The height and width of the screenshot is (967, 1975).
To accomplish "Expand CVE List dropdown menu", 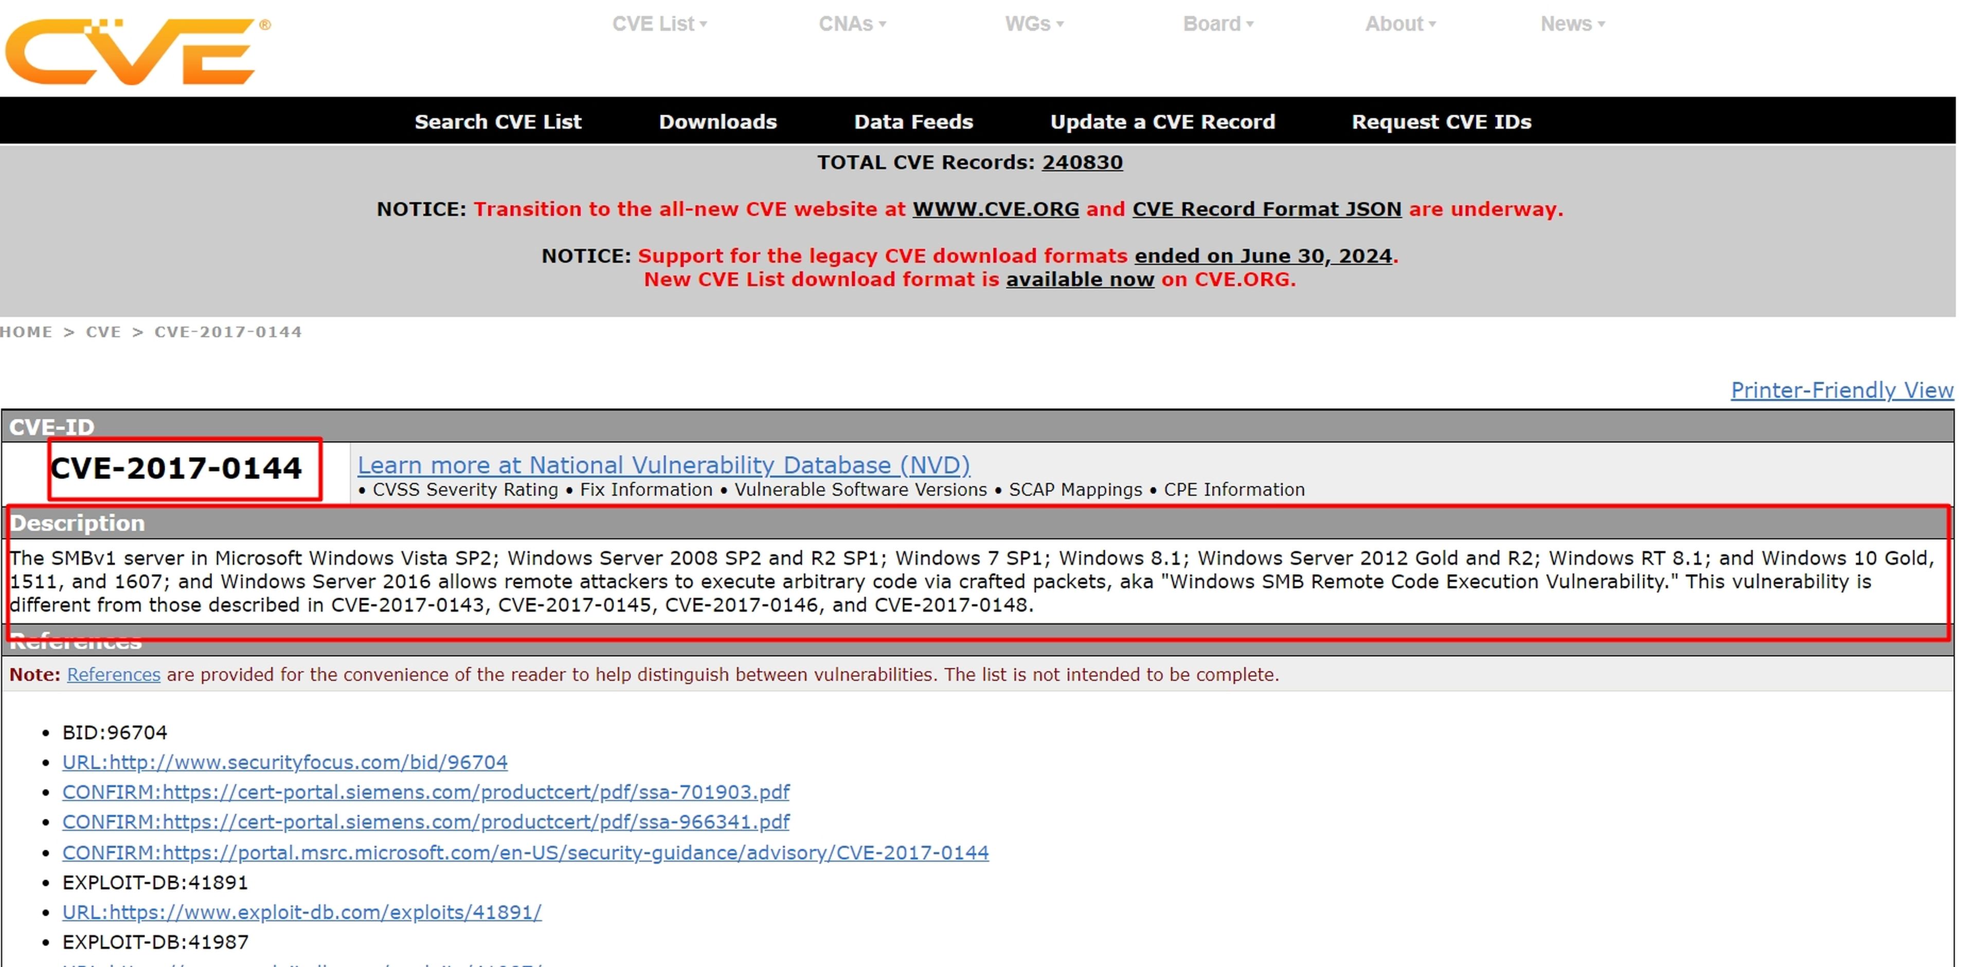I will pyautogui.click(x=655, y=23).
